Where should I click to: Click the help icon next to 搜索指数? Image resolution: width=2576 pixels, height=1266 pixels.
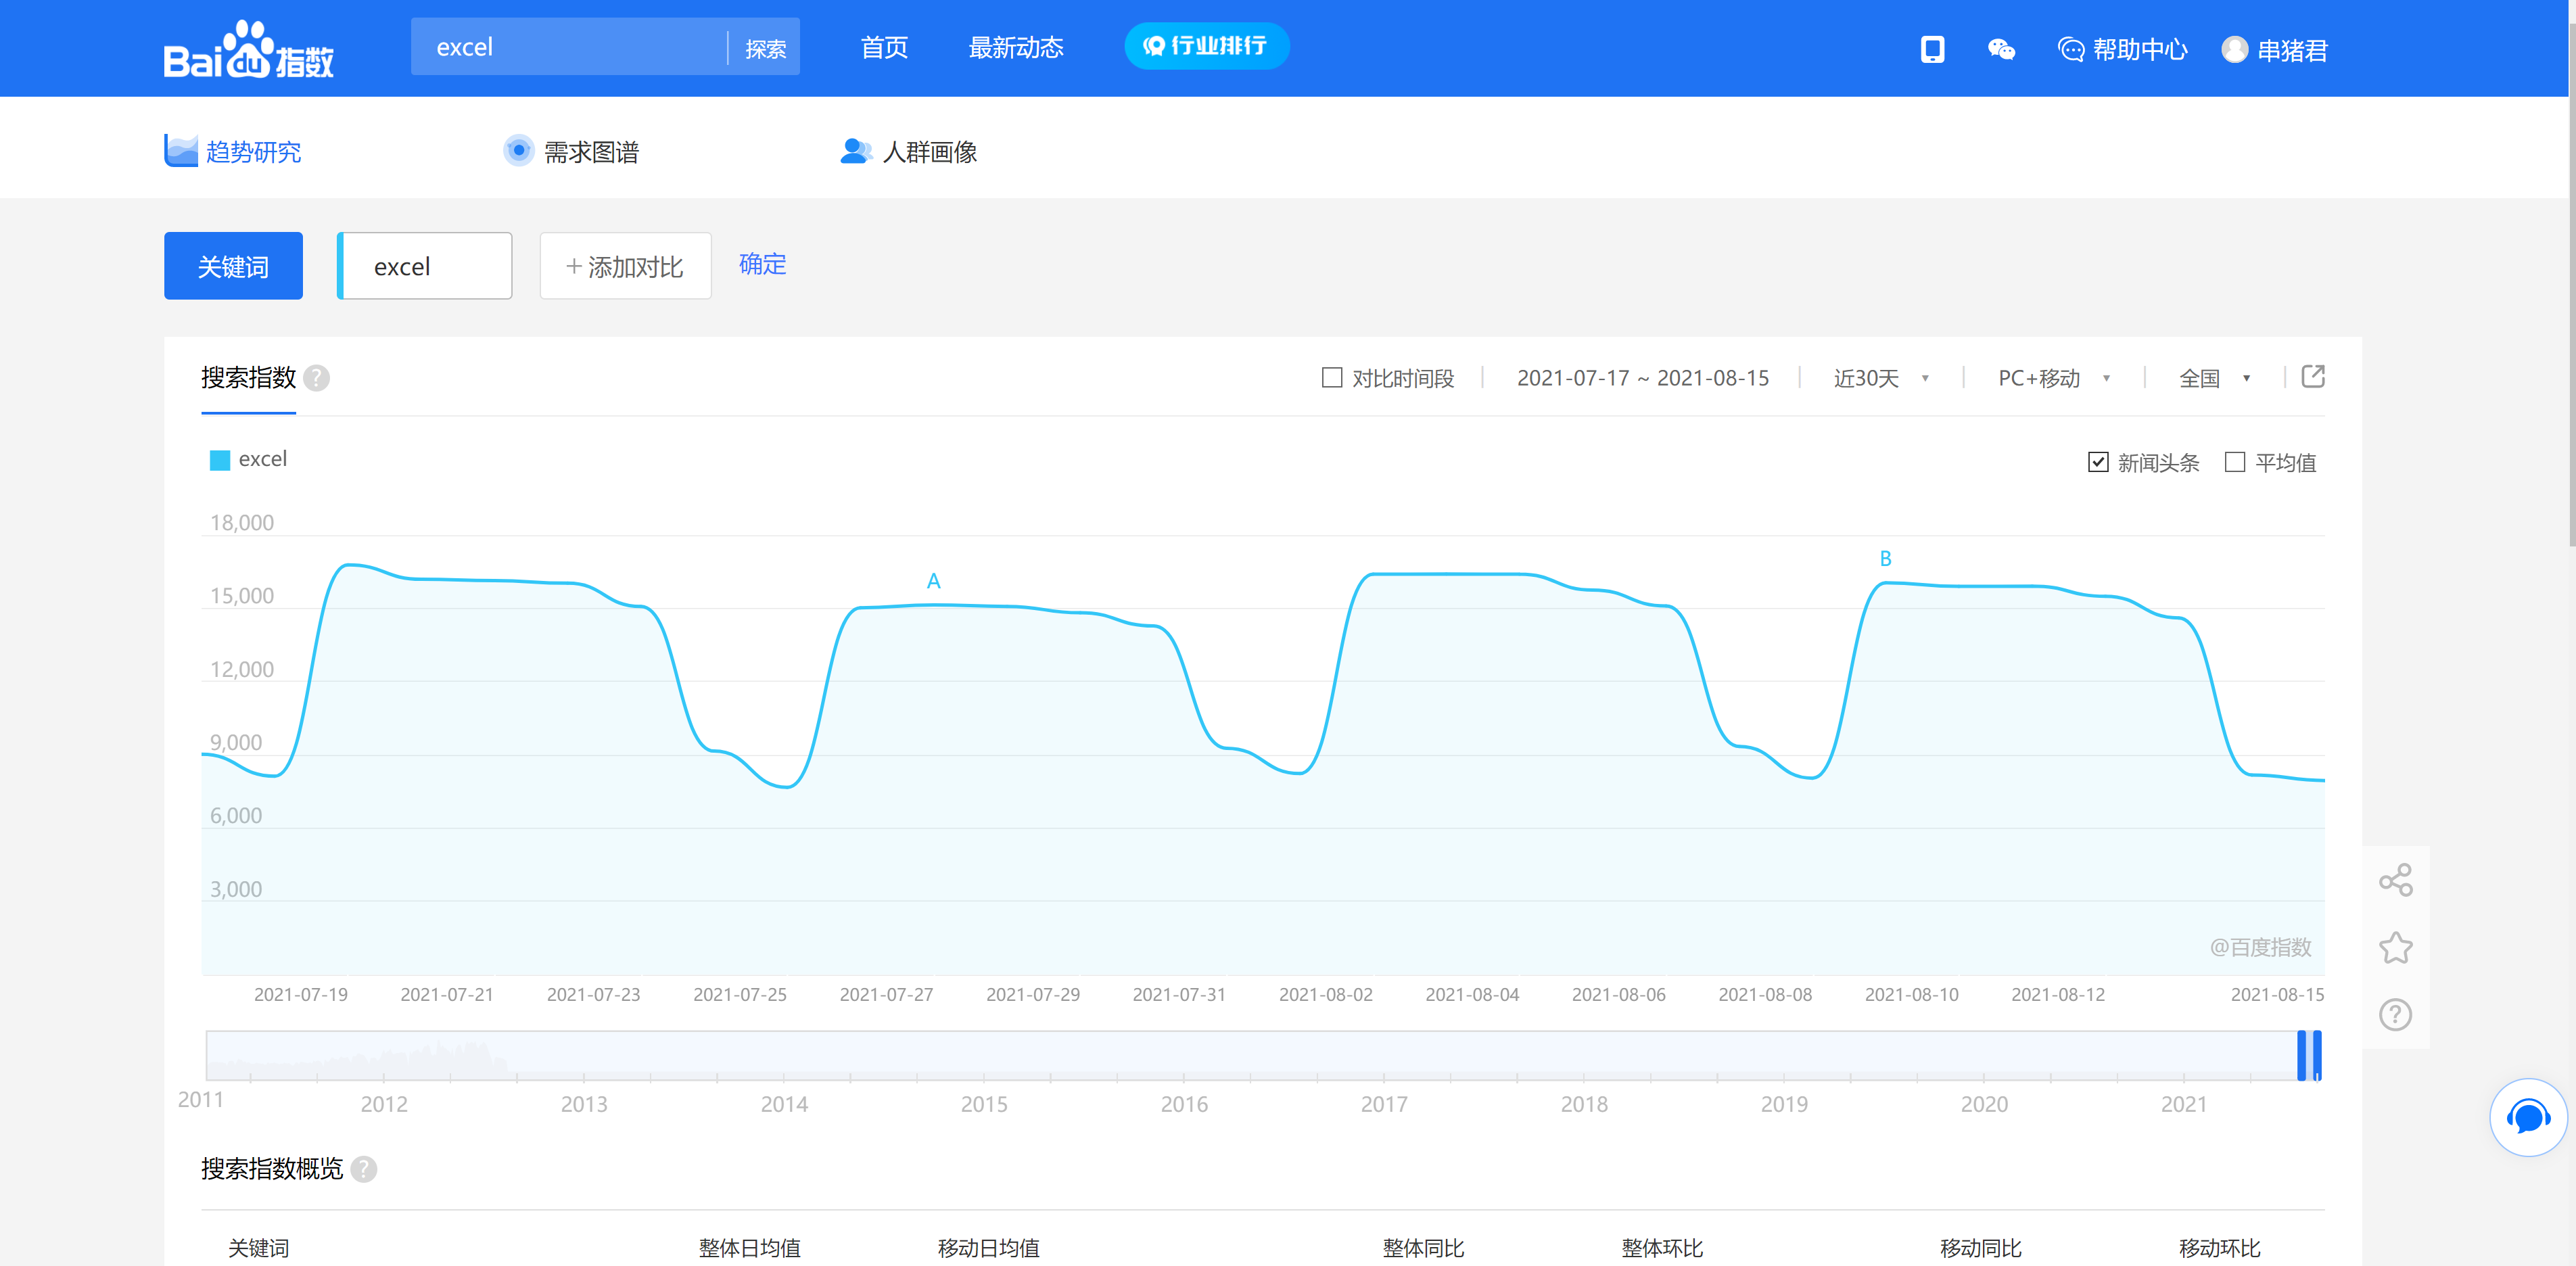316,378
